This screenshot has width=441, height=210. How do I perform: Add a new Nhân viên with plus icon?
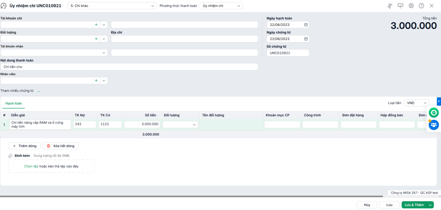[x=96, y=81]
